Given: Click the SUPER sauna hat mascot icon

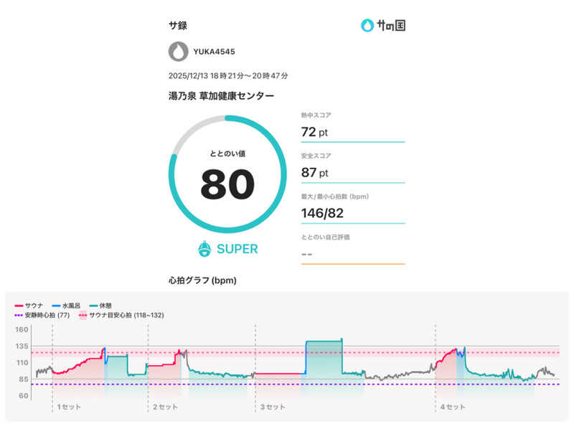Looking at the screenshot, I should pyautogui.click(x=205, y=249).
